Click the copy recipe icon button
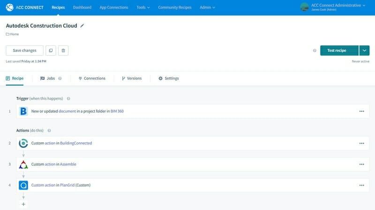375x210 pixels. pyautogui.click(x=51, y=51)
